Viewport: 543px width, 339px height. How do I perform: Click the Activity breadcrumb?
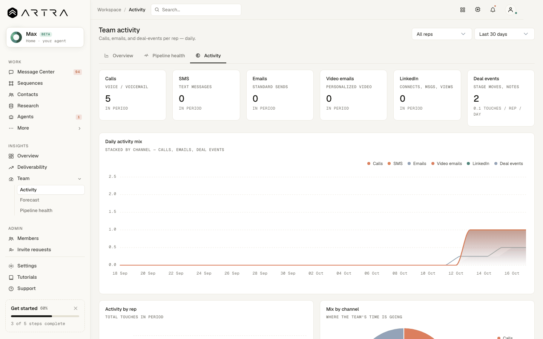pyautogui.click(x=137, y=10)
